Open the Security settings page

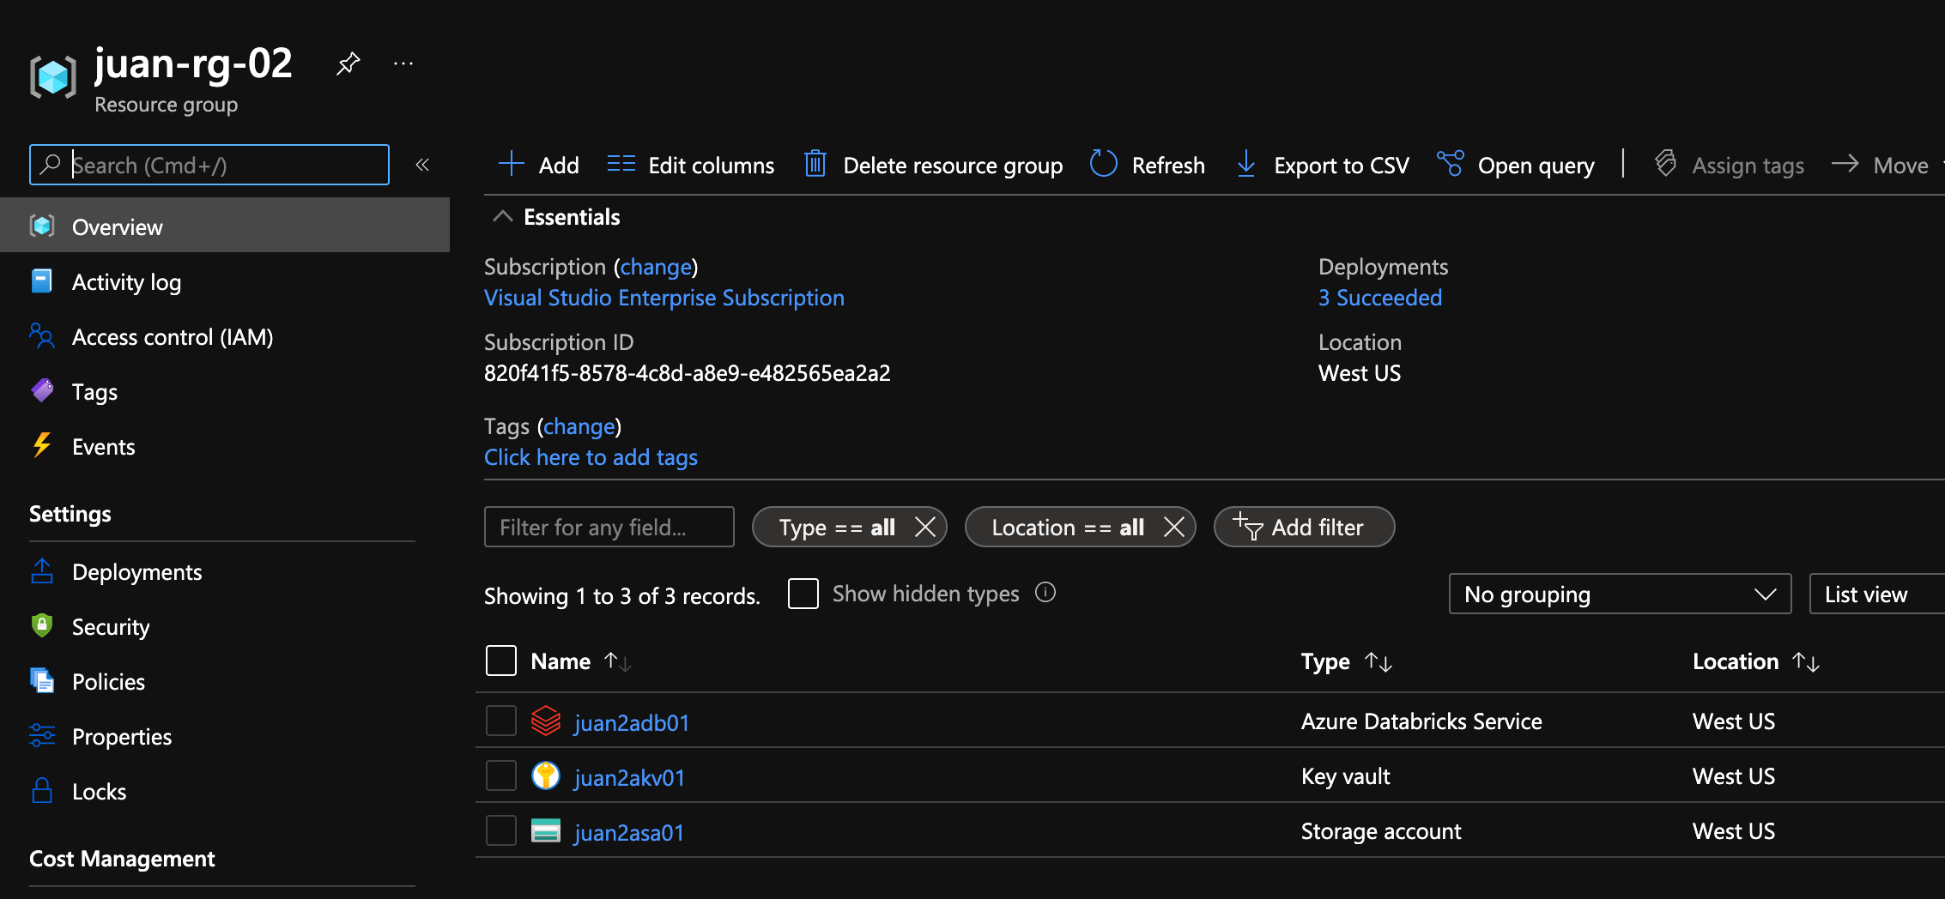(x=111, y=626)
